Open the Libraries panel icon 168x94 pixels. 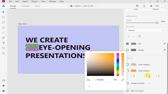click(3, 81)
